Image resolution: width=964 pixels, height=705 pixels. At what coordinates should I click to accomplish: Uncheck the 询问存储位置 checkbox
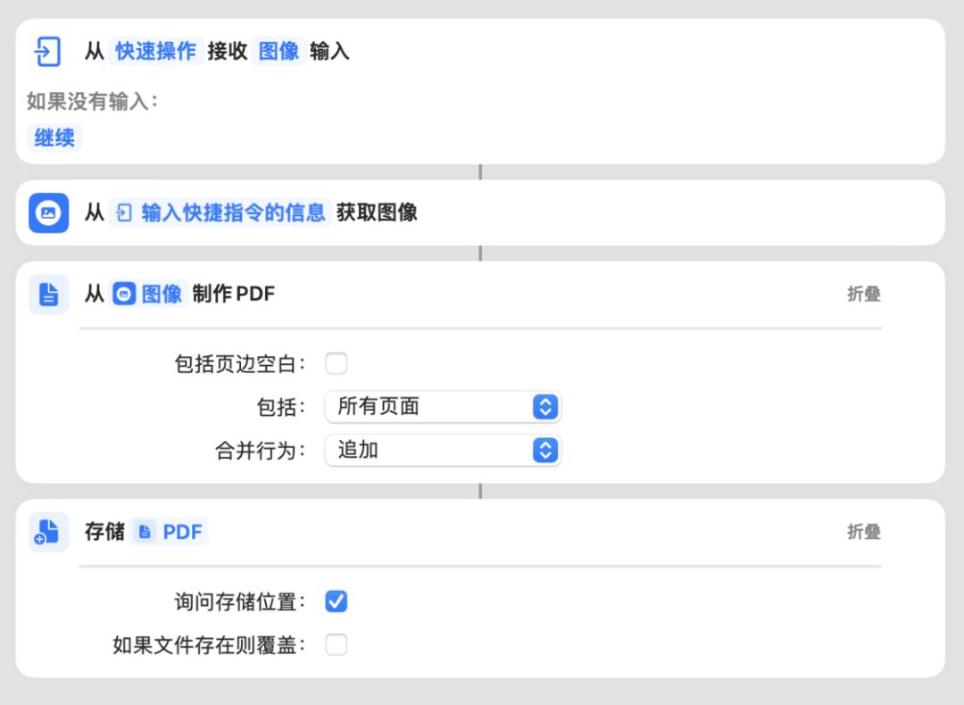pyautogui.click(x=337, y=602)
